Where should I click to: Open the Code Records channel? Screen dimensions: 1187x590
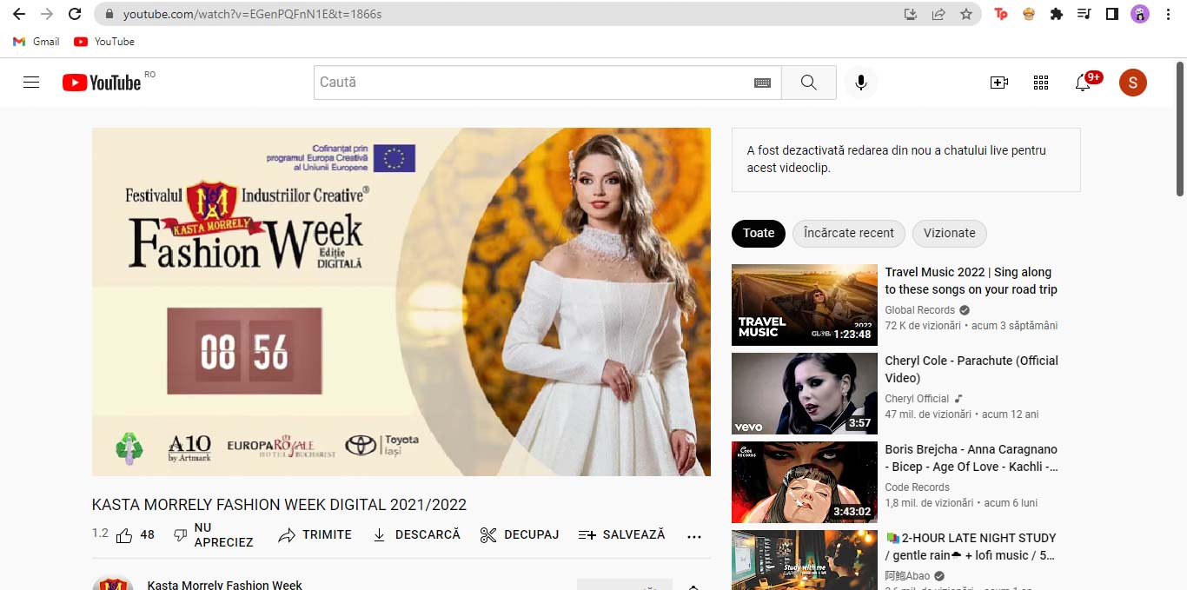[917, 487]
